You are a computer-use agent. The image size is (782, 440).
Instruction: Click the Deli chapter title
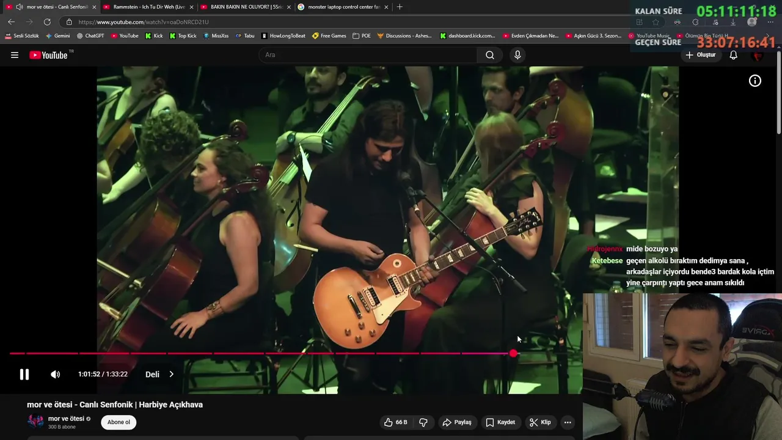point(152,374)
